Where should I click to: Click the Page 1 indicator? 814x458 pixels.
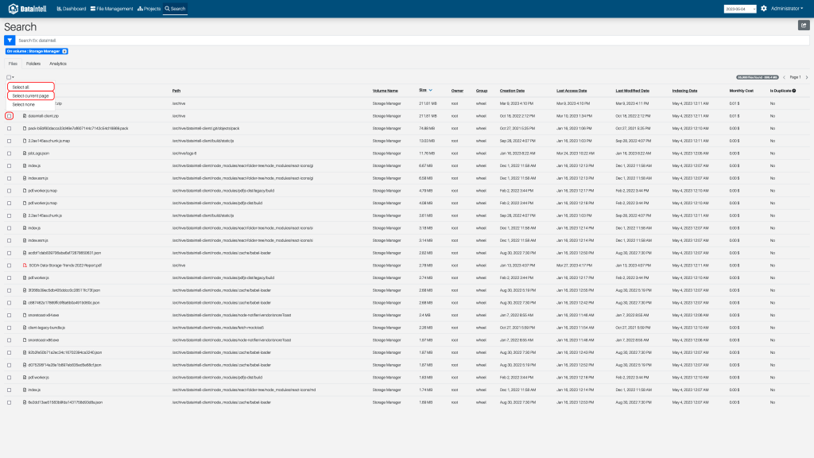(x=795, y=77)
